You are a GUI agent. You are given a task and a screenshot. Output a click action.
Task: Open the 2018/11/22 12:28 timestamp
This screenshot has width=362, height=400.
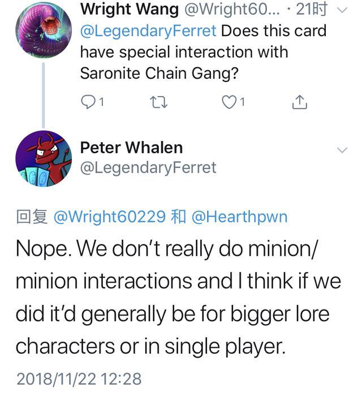click(x=79, y=378)
